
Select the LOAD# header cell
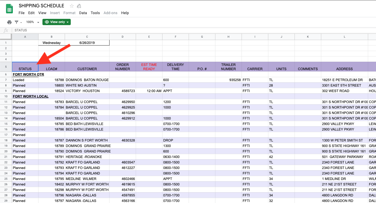(x=52, y=67)
